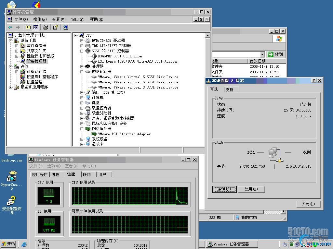Select the D346PRT SCSI Controller icon

point(94,56)
